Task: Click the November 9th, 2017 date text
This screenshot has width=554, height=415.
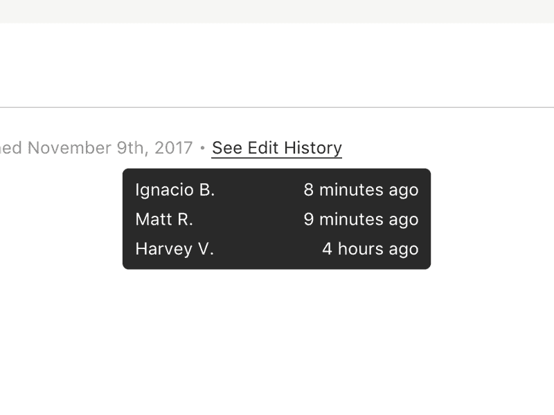Action: pyautogui.click(x=110, y=148)
